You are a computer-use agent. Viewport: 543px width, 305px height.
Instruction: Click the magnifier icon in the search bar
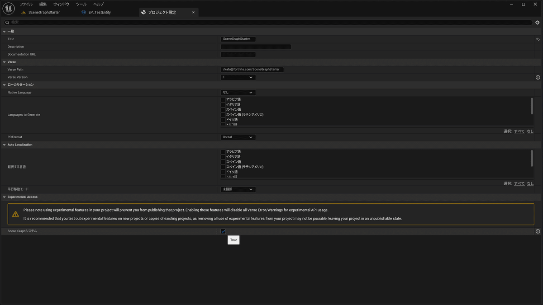click(8, 22)
